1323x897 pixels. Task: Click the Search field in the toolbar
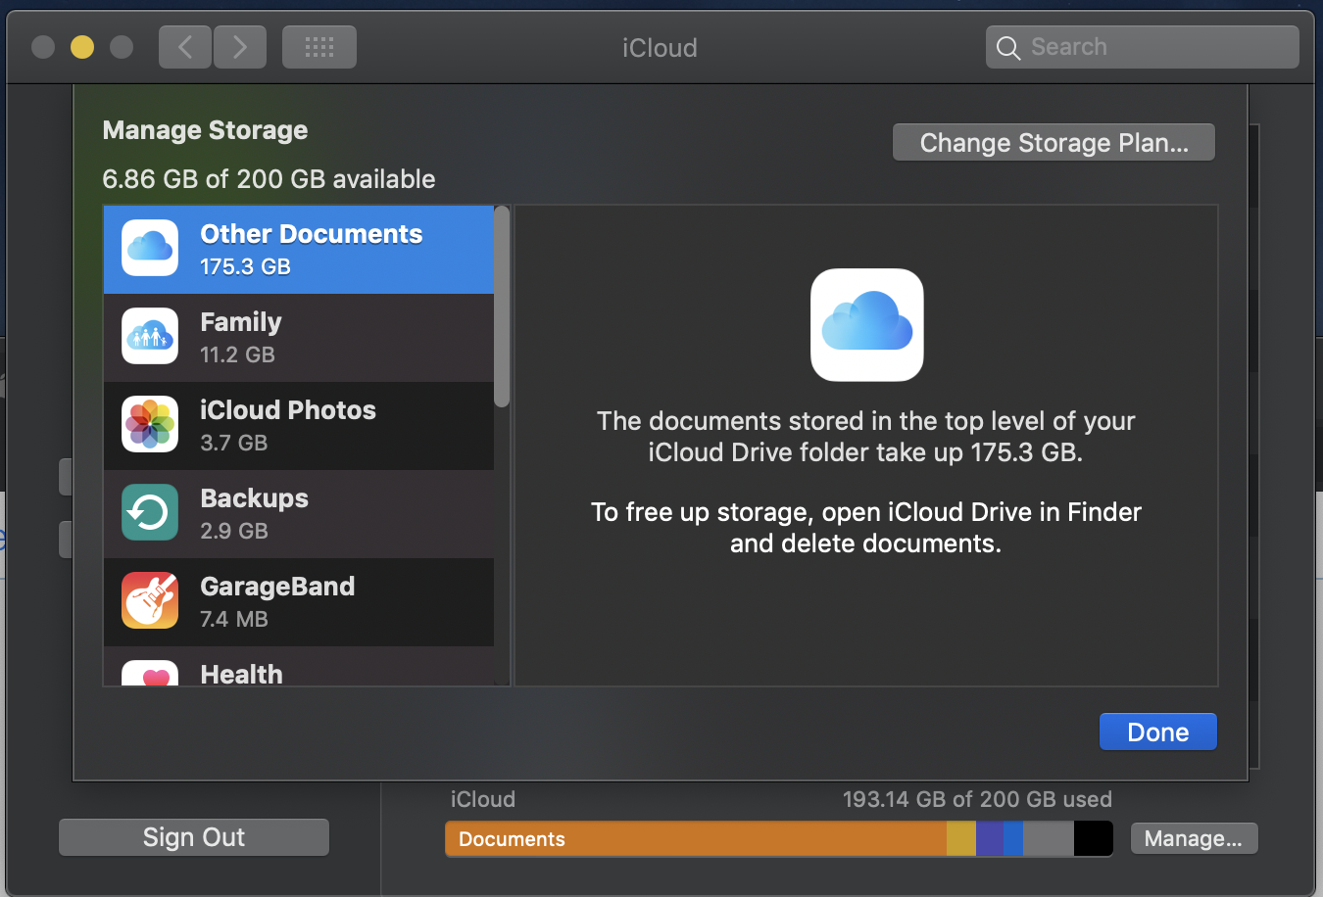coord(1143,47)
